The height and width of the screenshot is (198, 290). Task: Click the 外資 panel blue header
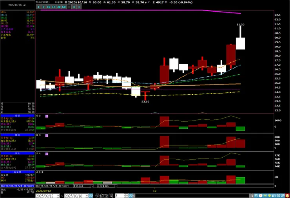pyautogui.click(x=17, y=115)
